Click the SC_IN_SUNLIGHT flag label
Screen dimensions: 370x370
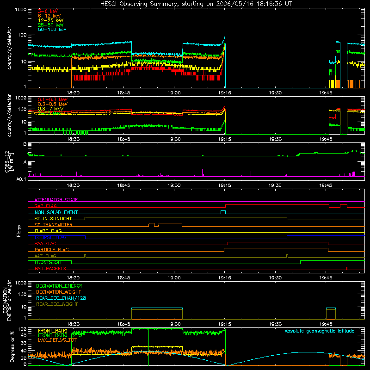point(53,218)
